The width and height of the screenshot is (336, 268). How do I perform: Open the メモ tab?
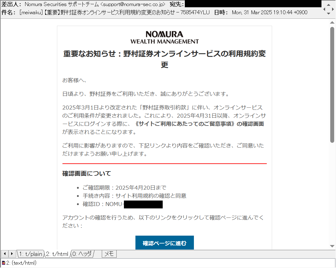(x=109, y=254)
